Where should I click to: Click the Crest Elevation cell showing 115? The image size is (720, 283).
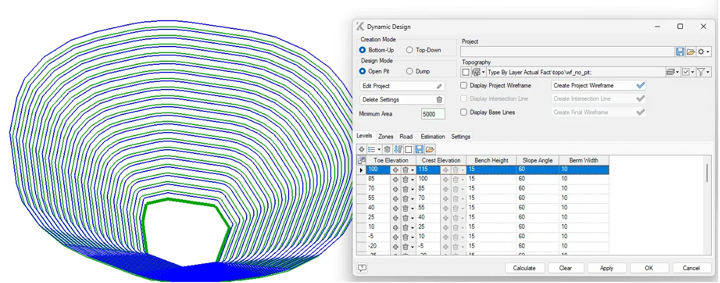coord(428,170)
